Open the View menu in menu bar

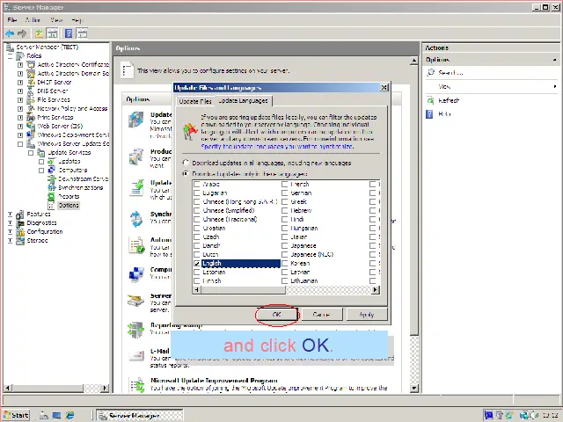[56, 20]
